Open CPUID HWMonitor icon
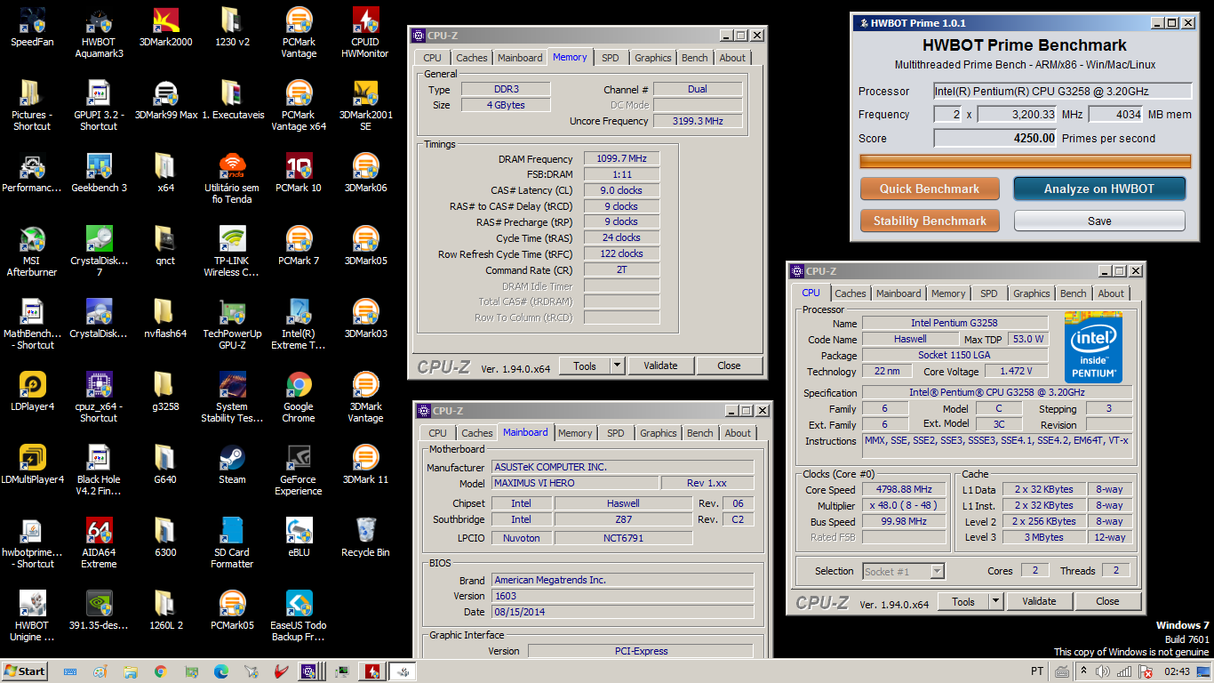 coord(365,32)
